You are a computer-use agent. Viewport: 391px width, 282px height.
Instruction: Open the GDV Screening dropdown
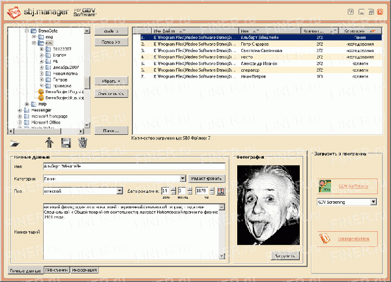373,202
